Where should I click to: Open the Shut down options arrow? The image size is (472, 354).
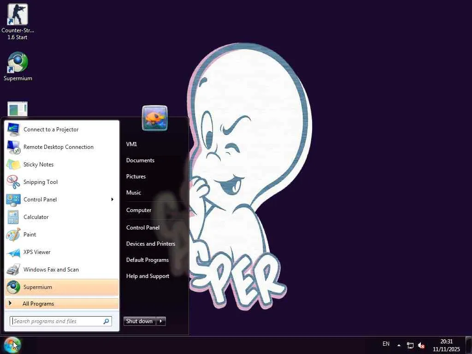coord(161,321)
